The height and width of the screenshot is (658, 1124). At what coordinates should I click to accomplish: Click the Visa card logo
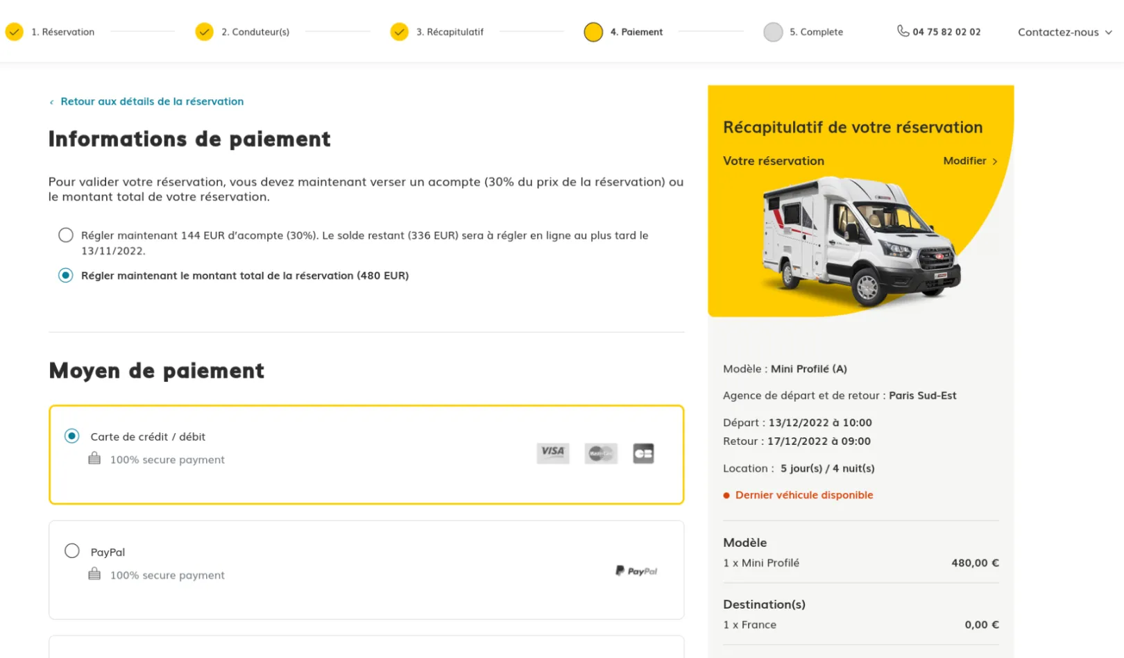pos(553,453)
